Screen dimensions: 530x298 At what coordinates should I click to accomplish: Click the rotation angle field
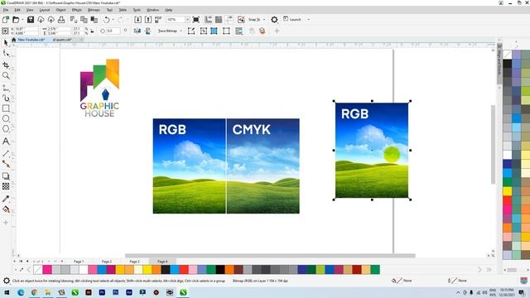coord(113,31)
